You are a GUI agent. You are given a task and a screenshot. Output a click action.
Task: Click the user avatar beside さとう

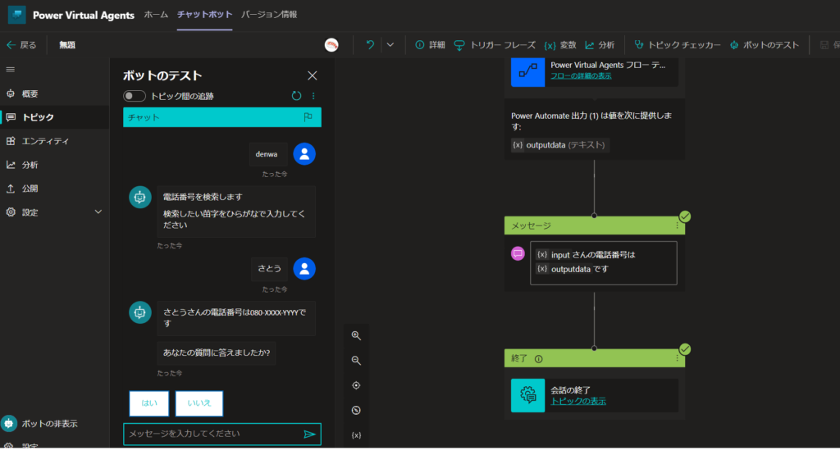[304, 269]
